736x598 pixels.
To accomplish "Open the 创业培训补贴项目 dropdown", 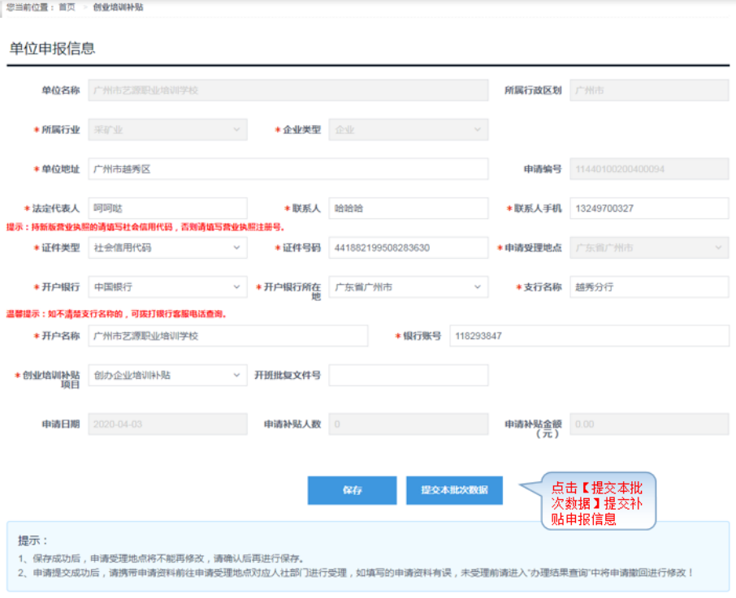I will 167,375.
